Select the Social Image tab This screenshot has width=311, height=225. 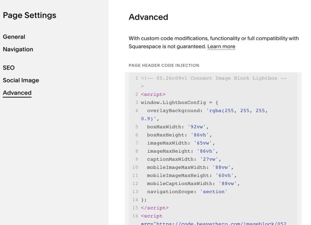[21, 80]
